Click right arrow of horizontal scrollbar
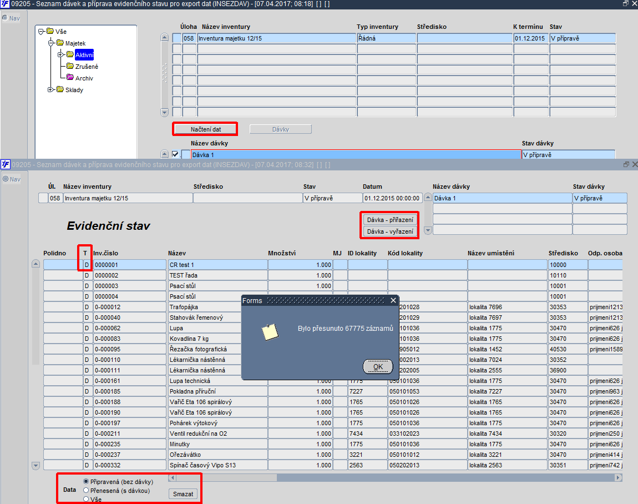638x504 pixels. [x=619, y=477]
